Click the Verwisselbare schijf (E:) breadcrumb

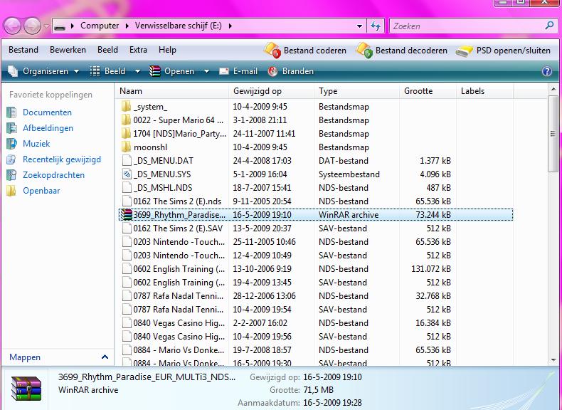pyautogui.click(x=178, y=26)
